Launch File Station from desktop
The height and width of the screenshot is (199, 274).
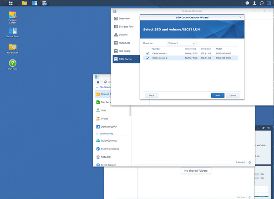[13, 48]
